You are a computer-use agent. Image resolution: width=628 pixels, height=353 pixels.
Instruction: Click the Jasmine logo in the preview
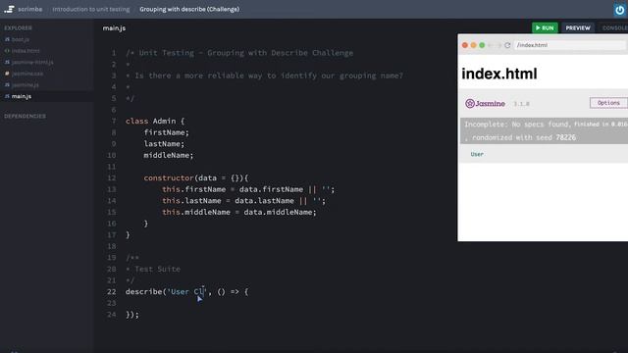point(485,104)
